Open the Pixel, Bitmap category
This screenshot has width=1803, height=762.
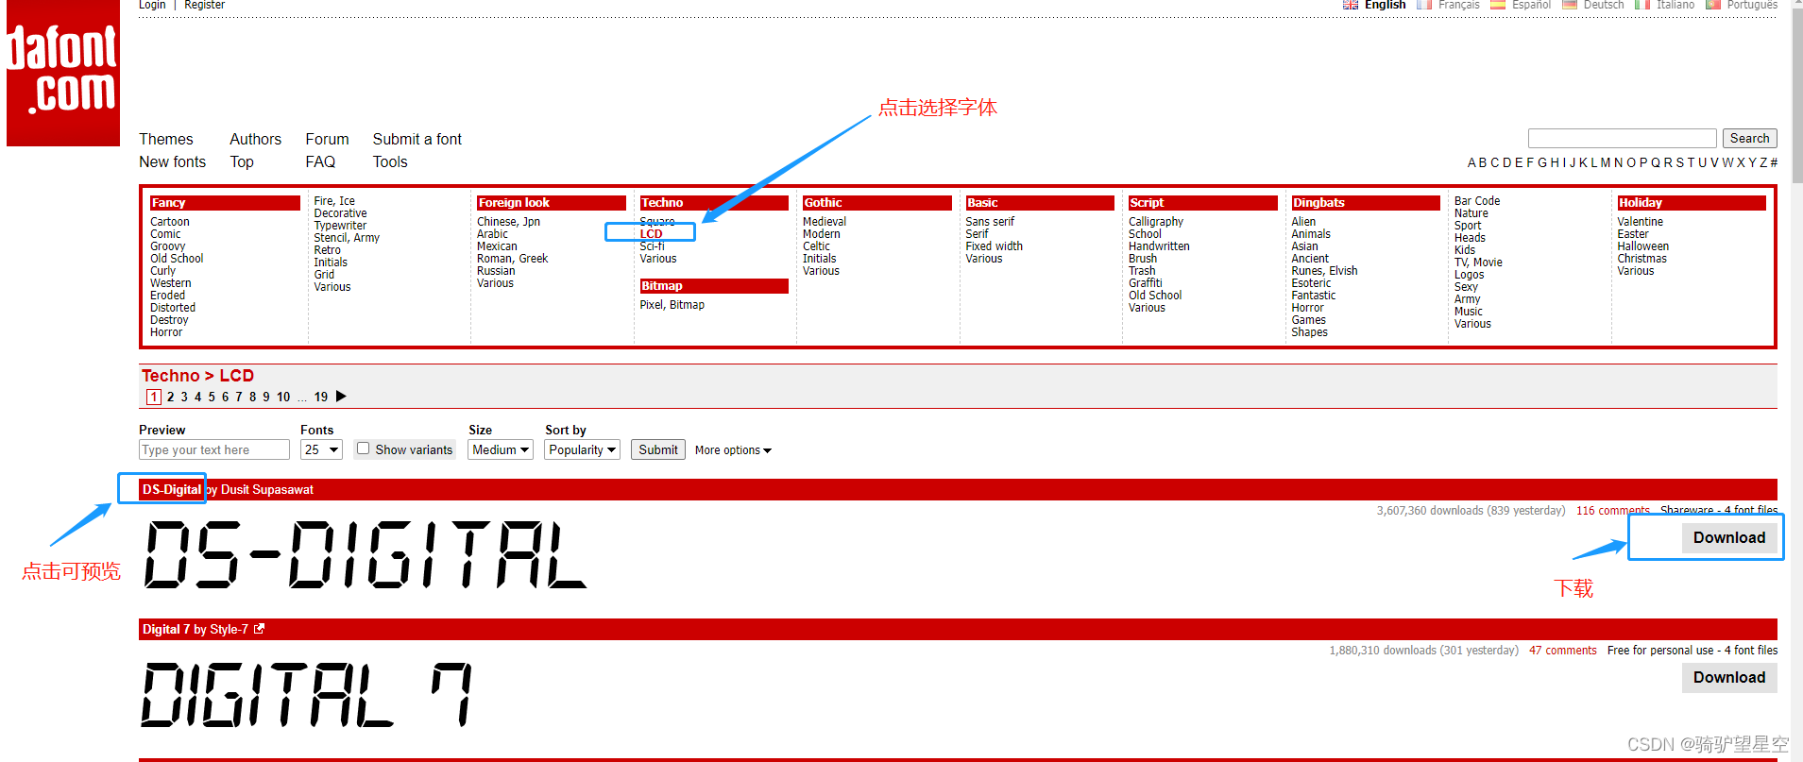click(x=672, y=304)
